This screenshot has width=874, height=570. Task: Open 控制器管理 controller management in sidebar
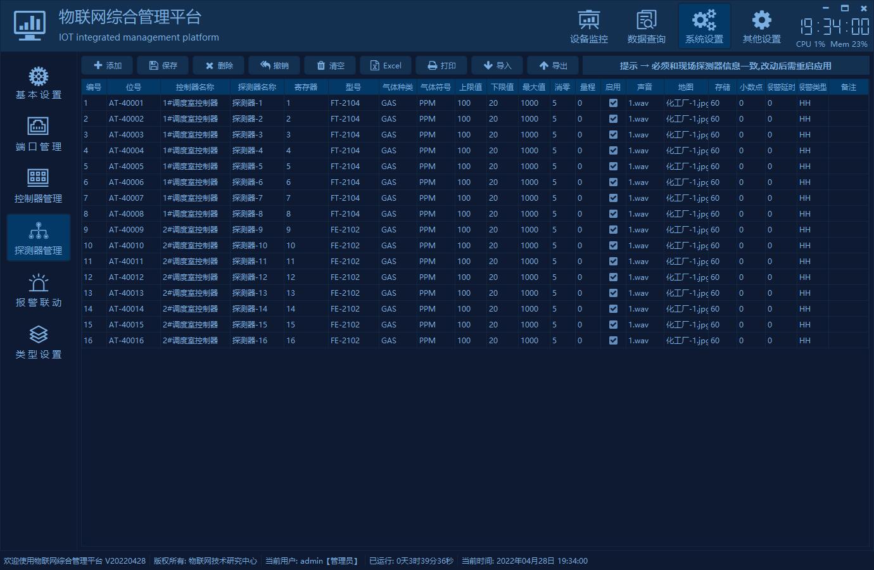[x=39, y=186]
